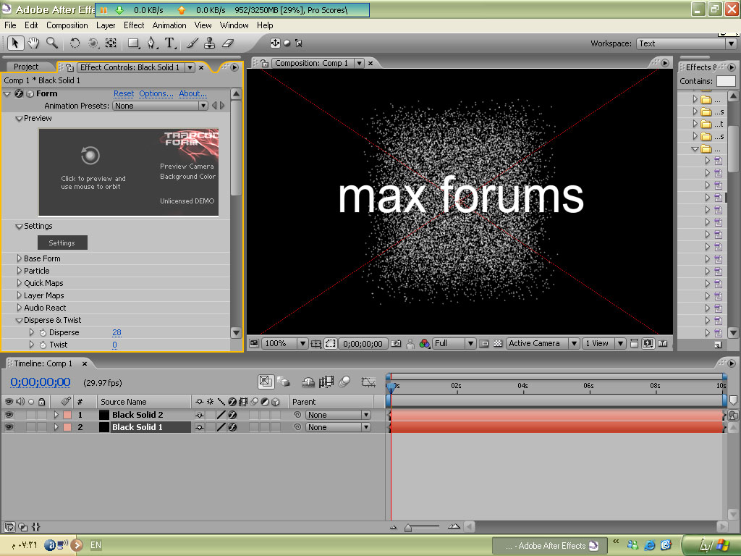Toggle effects switch on Black Solid 1

[232, 427]
